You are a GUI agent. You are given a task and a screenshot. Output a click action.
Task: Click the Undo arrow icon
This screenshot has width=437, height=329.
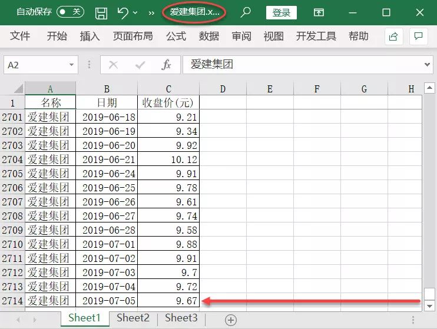(x=123, y=13)
